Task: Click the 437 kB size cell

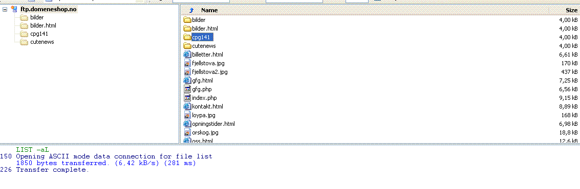Action: click(x=569, y=72)
